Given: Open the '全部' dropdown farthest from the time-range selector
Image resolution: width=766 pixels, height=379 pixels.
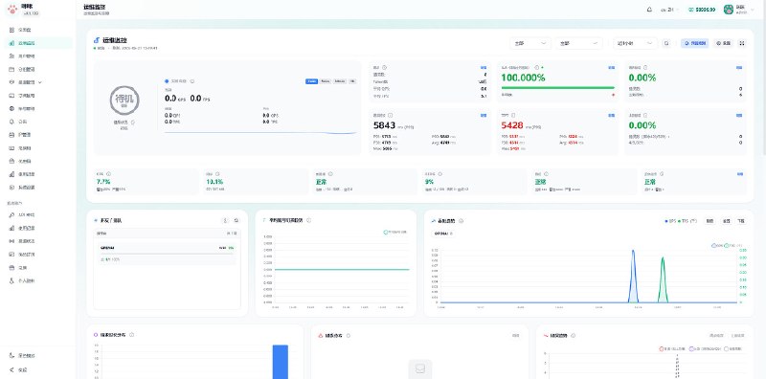Looking at the screenshot, I should click(x=530, y=43).
